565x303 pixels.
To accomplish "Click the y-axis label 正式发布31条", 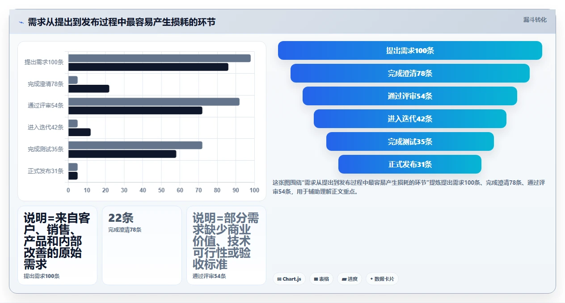I will pyautogui.click(x=46, y=171).
